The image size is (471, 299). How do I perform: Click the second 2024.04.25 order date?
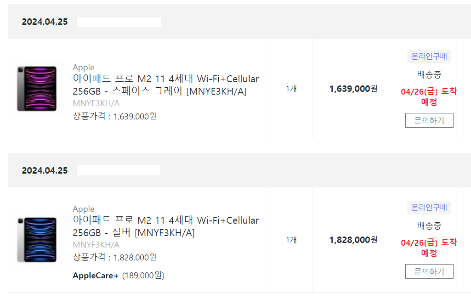click(x=45, y=170)
